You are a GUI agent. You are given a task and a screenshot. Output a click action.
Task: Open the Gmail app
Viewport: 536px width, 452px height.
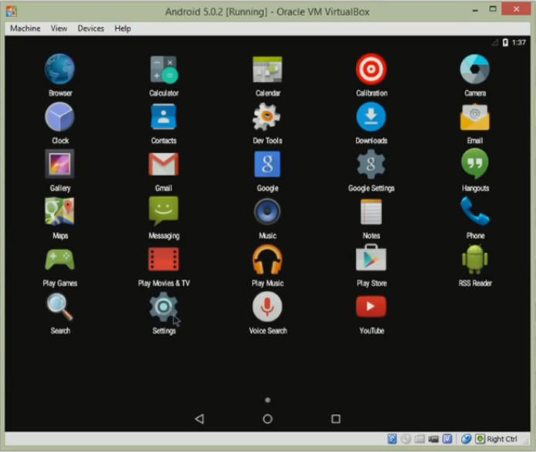164,164
